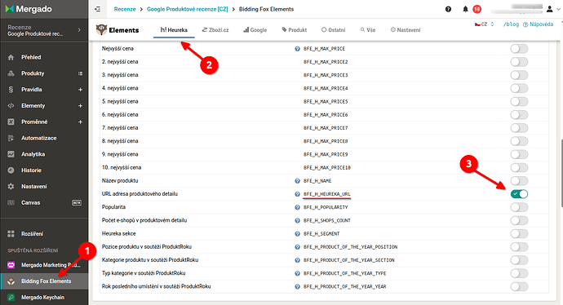This screenshot has width=563, height=305.
Task: Click the page vertical scrollbar
Action: coord(561,172)
